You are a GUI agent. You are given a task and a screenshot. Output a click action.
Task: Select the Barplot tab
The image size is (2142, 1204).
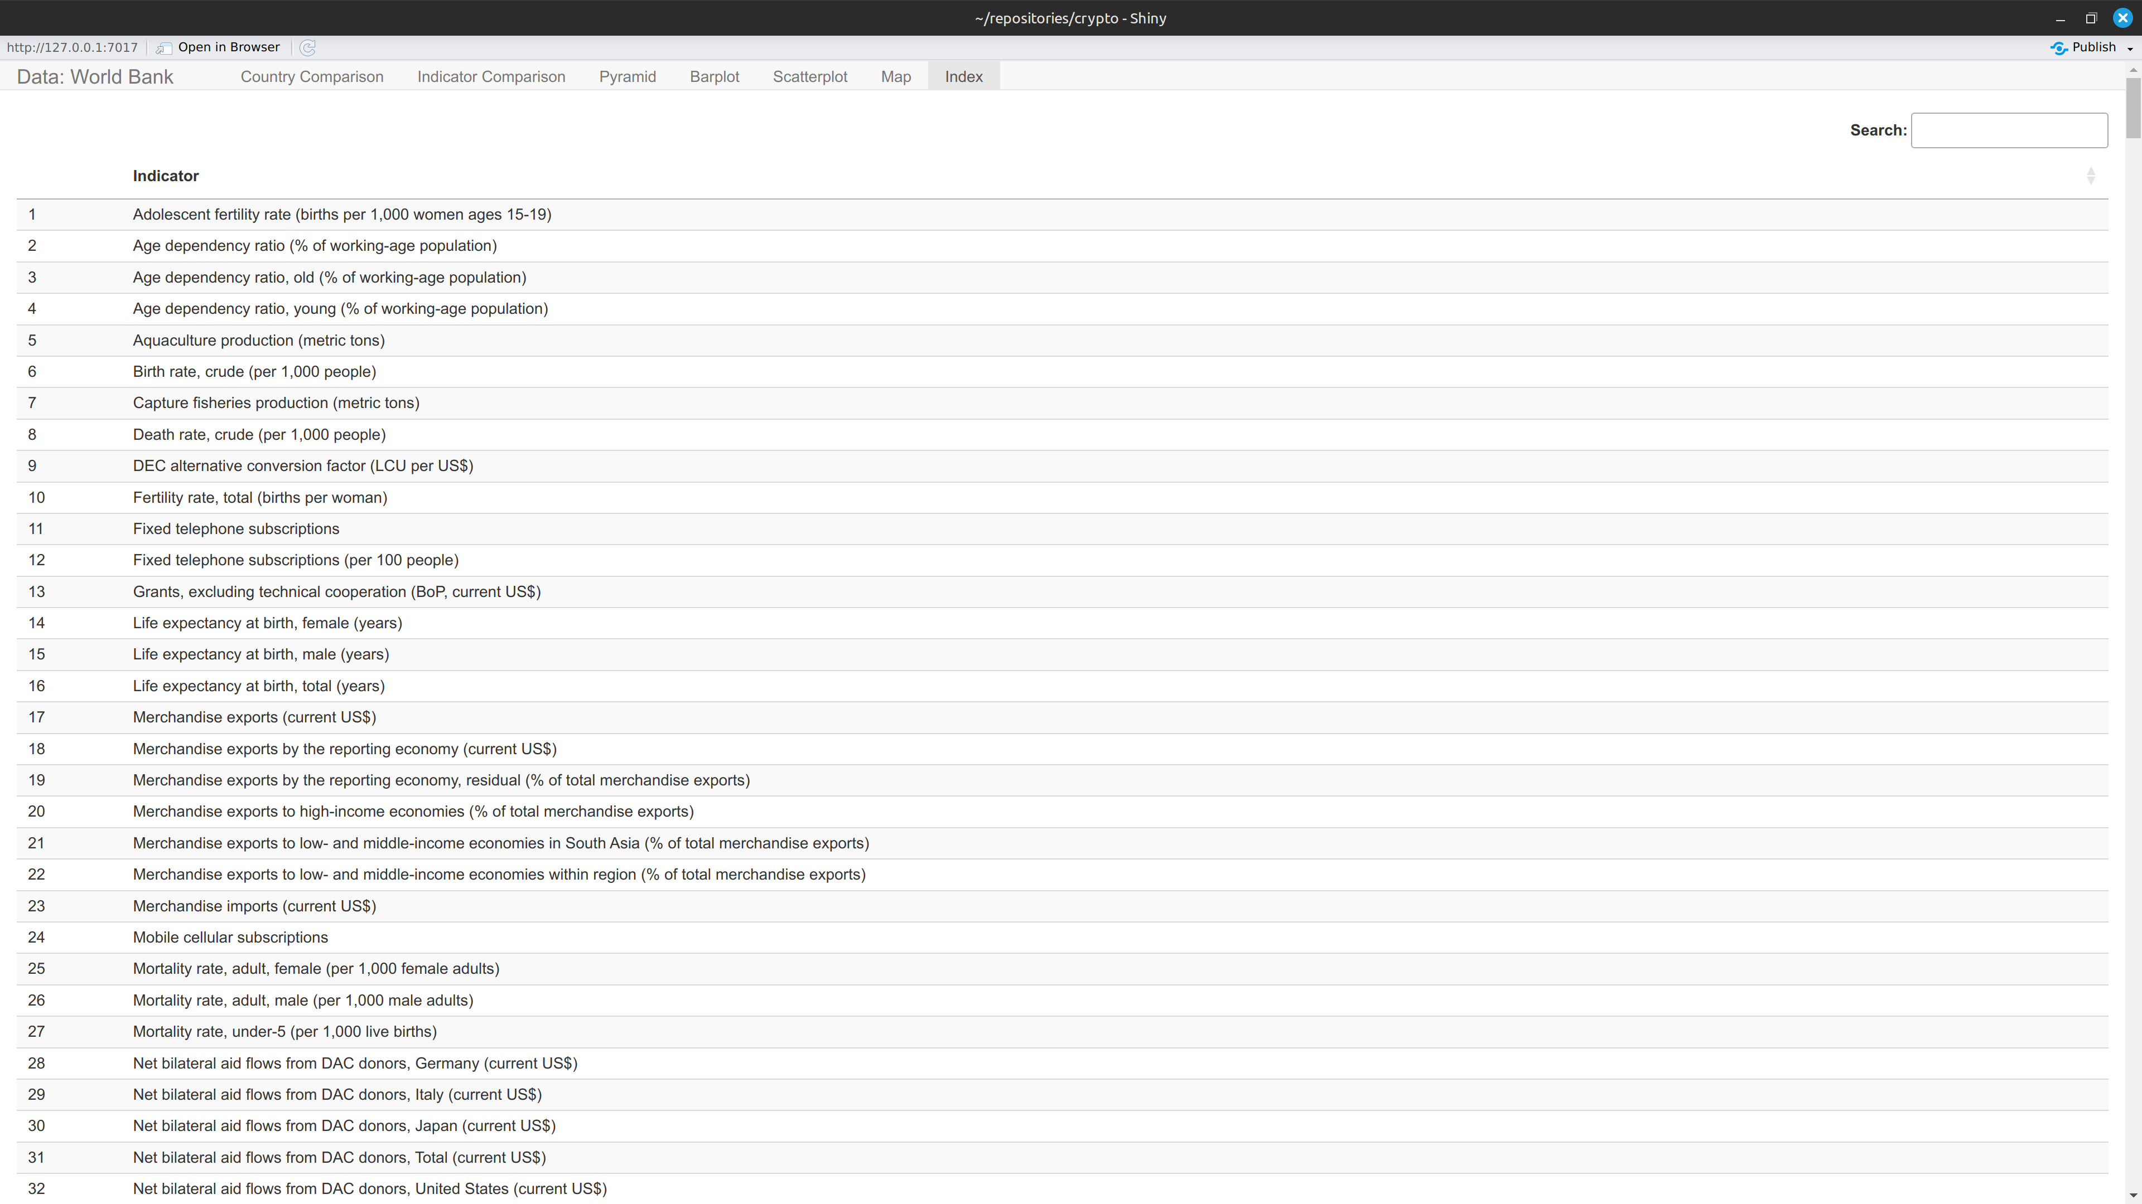tap(714, 76)
